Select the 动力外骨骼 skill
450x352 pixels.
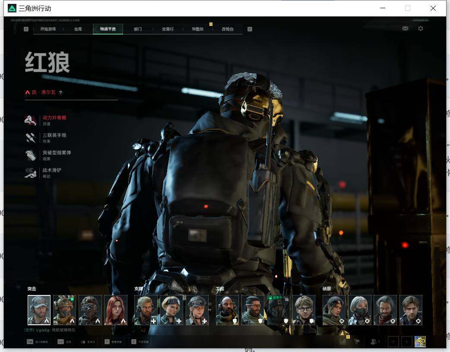coord(46,121)
